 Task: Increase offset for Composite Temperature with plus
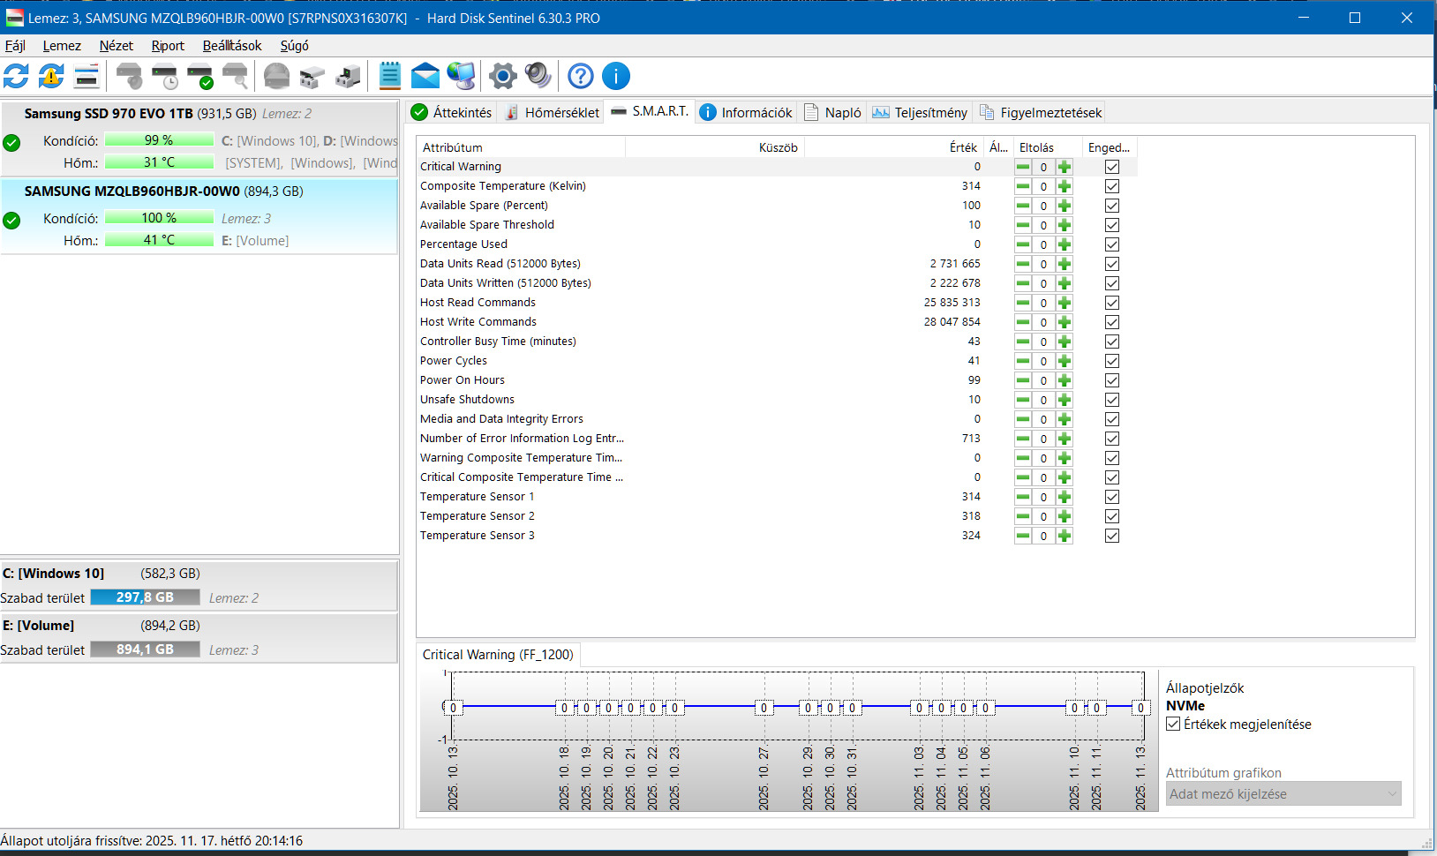coord(1065,186)
